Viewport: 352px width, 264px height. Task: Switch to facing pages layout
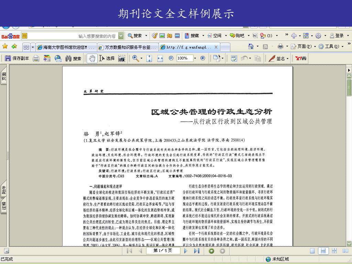coord(345,251)
